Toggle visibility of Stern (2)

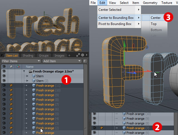point(4,81)
